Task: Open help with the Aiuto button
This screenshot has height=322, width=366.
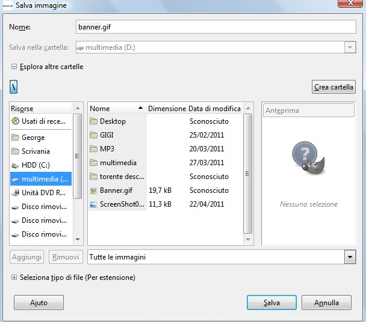Action: pos(39,302)
